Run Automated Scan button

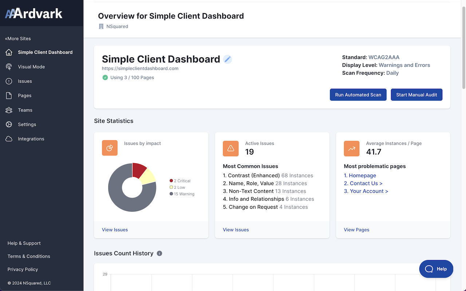tap(358, 95)
